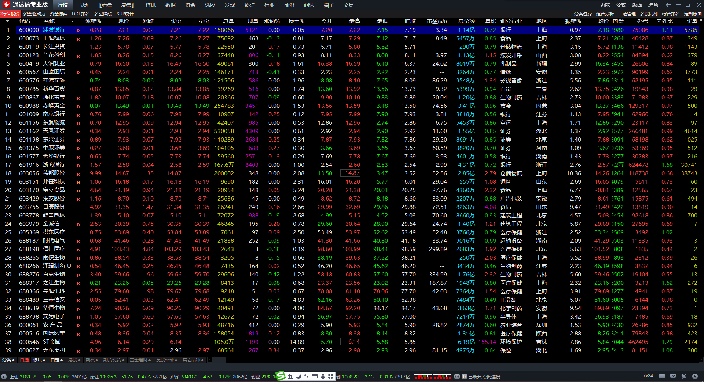Click the N marker beside 邦基科技
Image resolution: width=704 pixels, height=382 pixels.
(x=78, y=182)
